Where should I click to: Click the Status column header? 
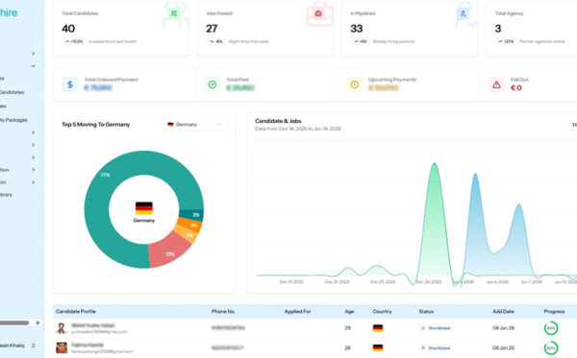click(426, 311)
